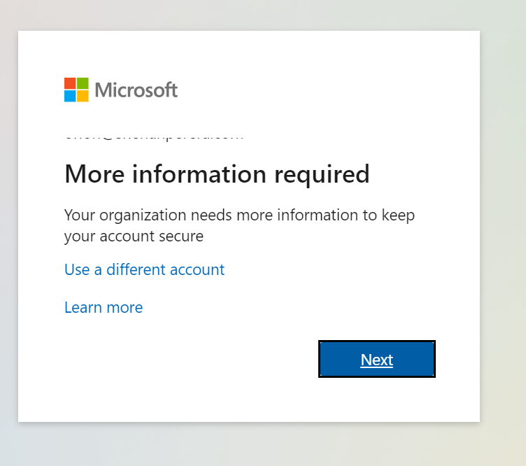The height and width of the screenshot is (466, 526).
Task: Follow the Learn more link
Action: (x=104, y=307)
